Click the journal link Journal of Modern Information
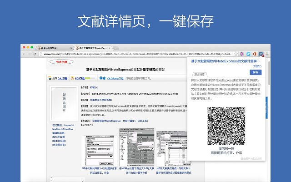This screenshot has width=291, height=182. pos(63,127)
